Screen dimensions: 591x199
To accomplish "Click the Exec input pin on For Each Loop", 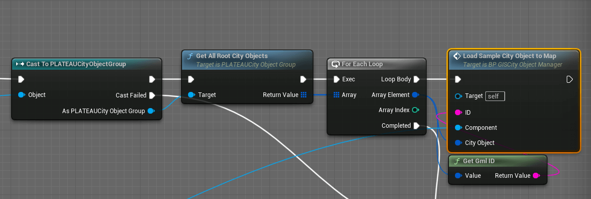I will tap(336, 79).
